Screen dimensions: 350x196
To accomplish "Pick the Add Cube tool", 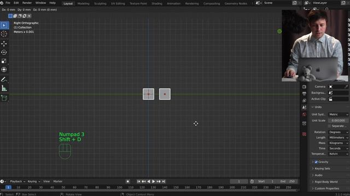I will 4,98.
